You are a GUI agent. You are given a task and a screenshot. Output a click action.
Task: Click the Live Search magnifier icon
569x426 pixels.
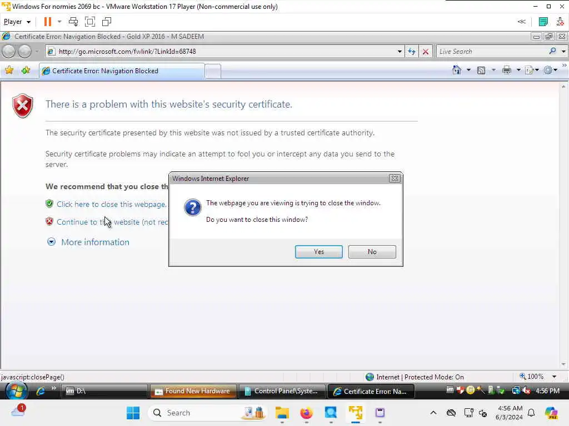click(553, 51)
